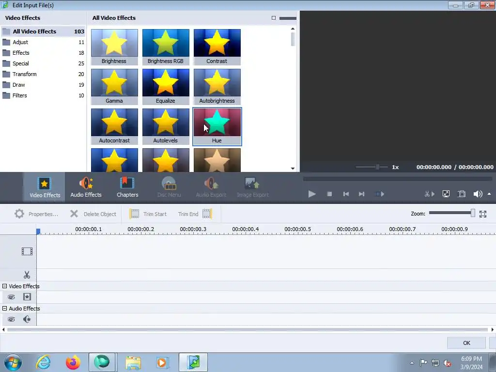Viewport: 496px width, 372px height.
Task: Open the Effects category folder
Action: [43, 53]
